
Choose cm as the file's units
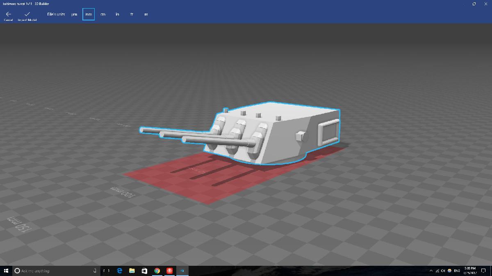click(103, 14)
